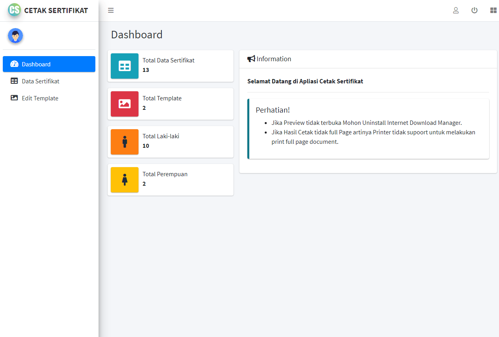This screenshot has width=499, height=337.
Task: Click the CETAK SERTIFIKAT brand link
Action: (56, 10)
